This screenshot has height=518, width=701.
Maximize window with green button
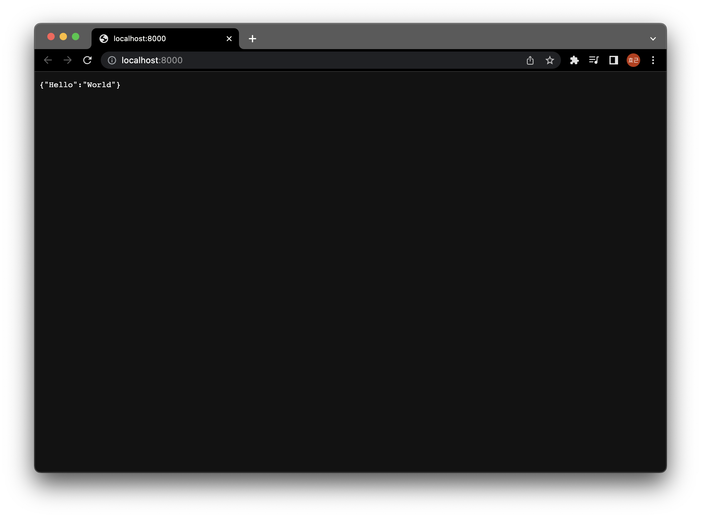coord(76,37)
